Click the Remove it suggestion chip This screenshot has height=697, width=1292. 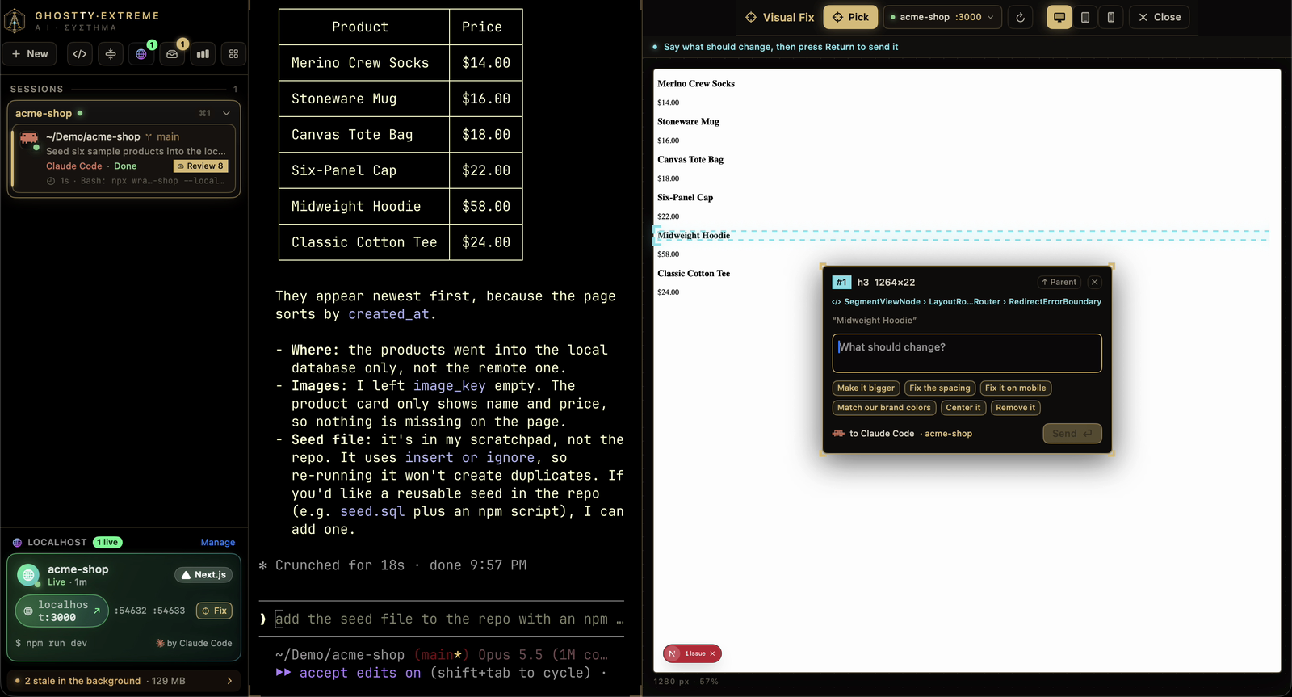pyautogui.click(x=1015, y=408)
